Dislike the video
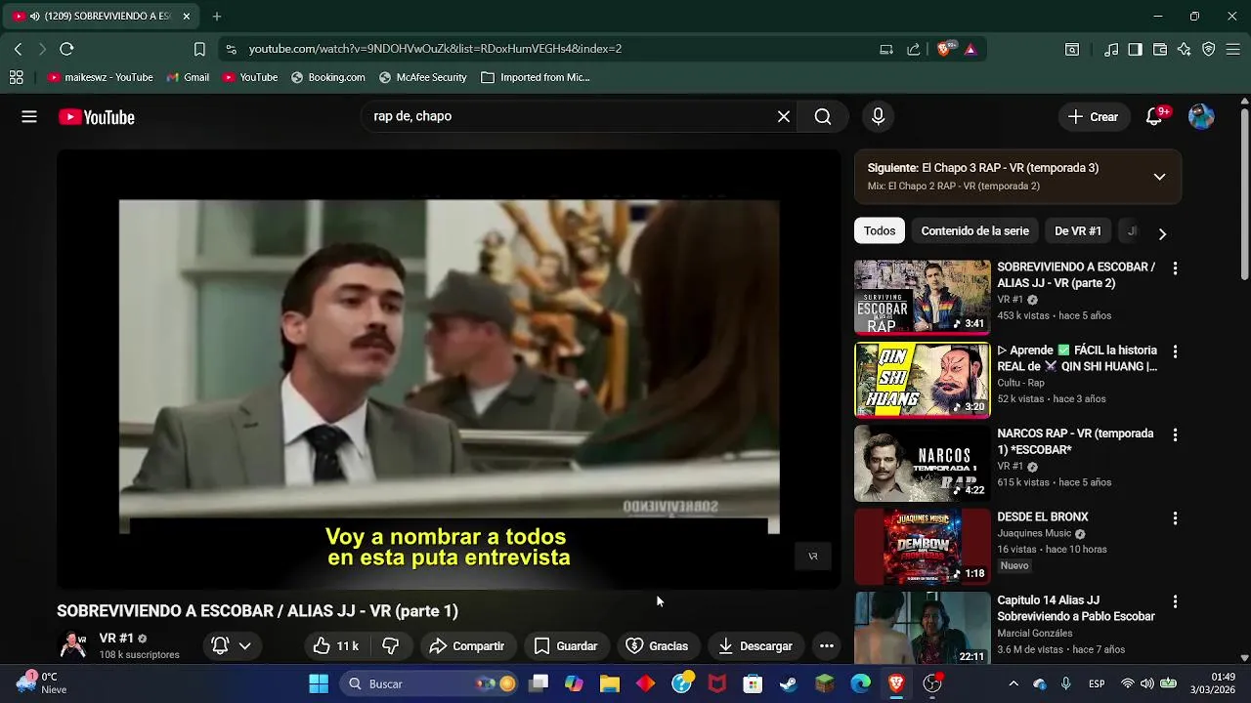The width and height of the screenshot is (1251, 703). point(391,646)
